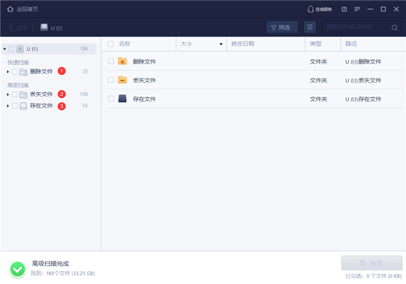Screen dimensions: 406x284
Task: Select 存在文件 label in tree
Action: [41, 105]
